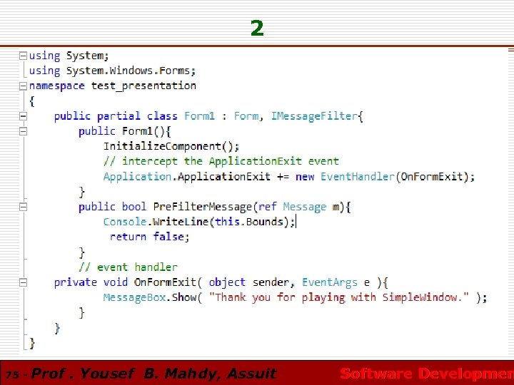Collapse the namespace test_presentation block
Viewport: 514px width, 385px height.
23,86
